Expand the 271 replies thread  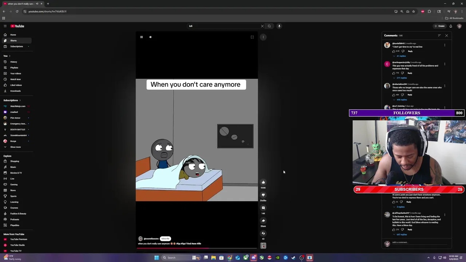[x=400, y=78]
